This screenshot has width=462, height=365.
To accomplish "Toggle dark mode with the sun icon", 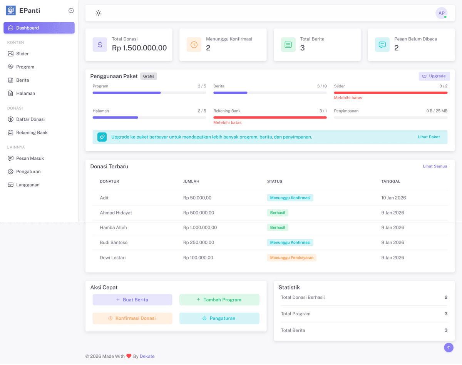I will click(x=98, y=13).
